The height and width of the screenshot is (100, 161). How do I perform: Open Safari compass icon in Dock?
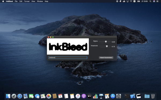20,96
